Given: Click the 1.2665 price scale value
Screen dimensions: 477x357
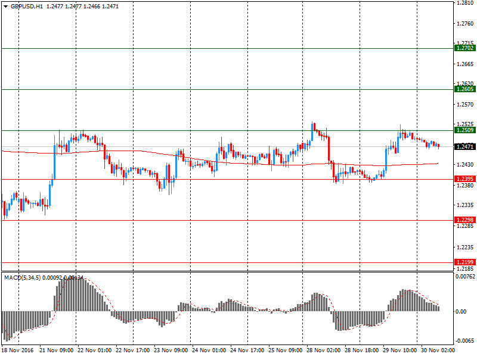Looking at the screenshot, I should coord(466,64).
